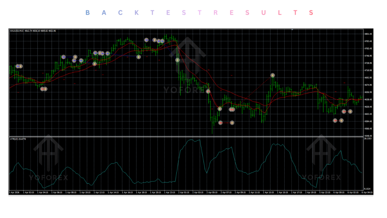Select the 2 Apr 01:15 time label
Viewport: 387px width, 218px height.
coord(184,192)
